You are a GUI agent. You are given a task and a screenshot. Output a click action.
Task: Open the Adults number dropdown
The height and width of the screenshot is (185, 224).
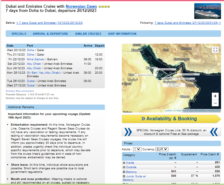[x=137, y=149]
